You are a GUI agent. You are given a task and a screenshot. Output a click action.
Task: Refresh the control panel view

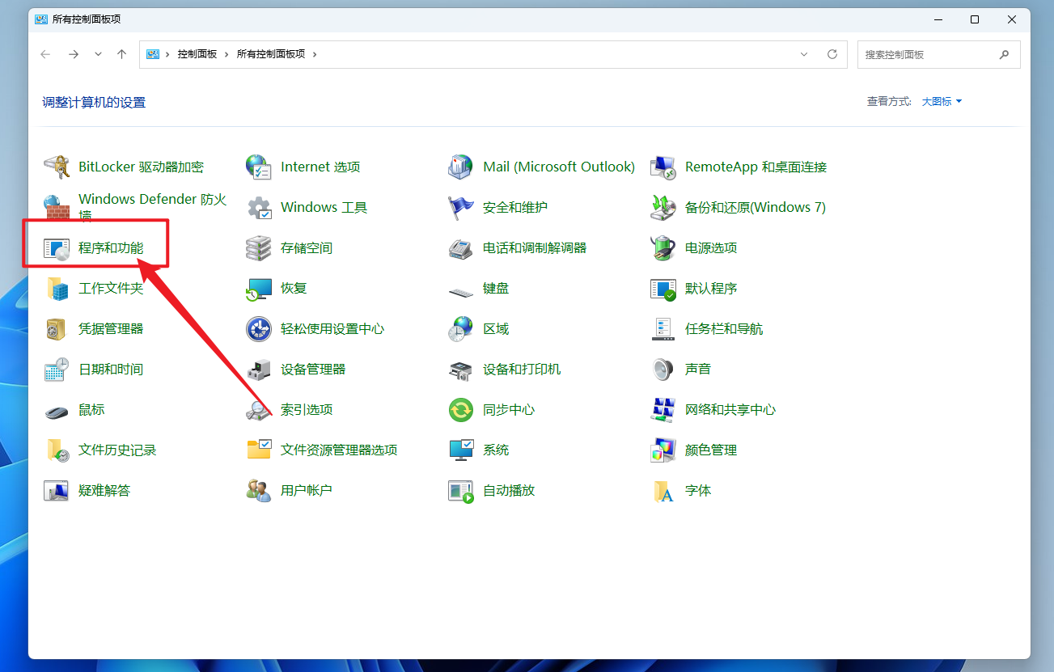tap(832, 54)
